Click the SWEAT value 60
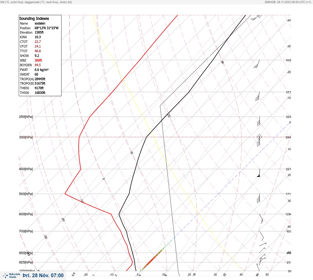The image size is (313, 280). (x=36, y=74)
